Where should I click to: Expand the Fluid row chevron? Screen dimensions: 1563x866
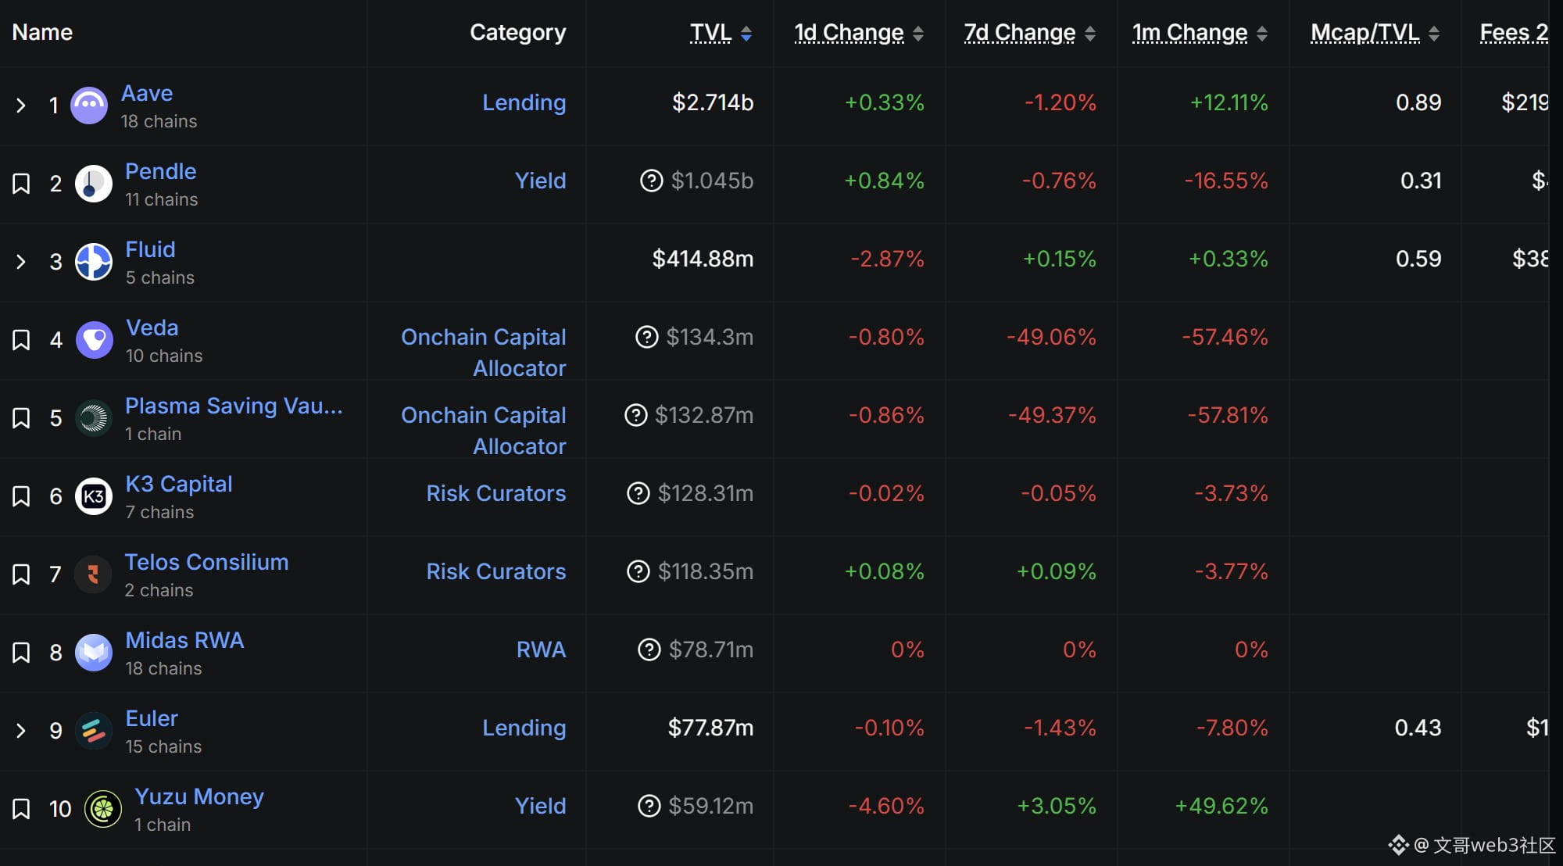pyautogui.click(x=21, y=262)
